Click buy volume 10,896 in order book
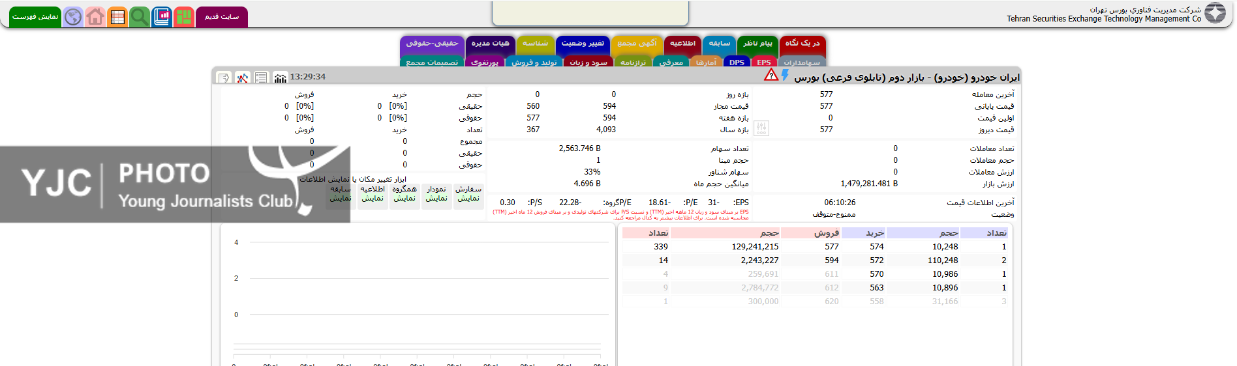The height and width of the screenshot is (366, 1237). point(945,288)
